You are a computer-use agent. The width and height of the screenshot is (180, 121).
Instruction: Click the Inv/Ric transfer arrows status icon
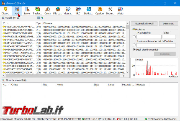point(117,119)
